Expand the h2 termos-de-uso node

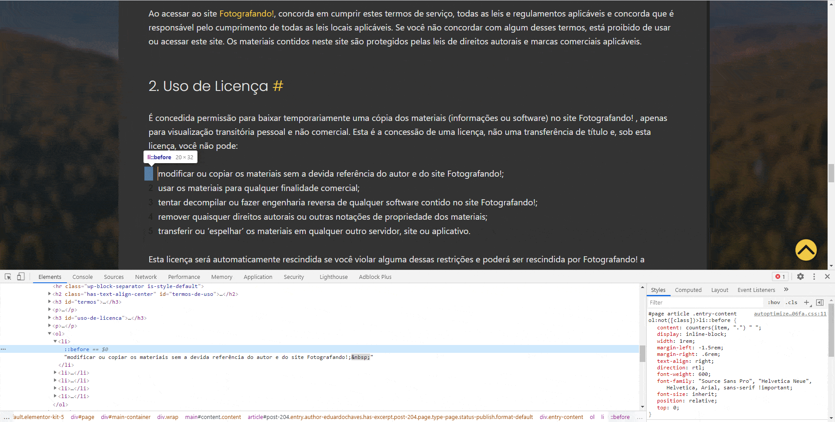coord(50,294)
